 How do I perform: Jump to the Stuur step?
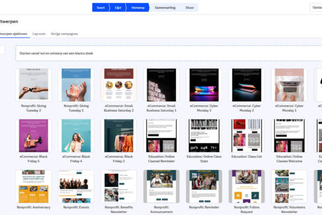tap(189, 8)
